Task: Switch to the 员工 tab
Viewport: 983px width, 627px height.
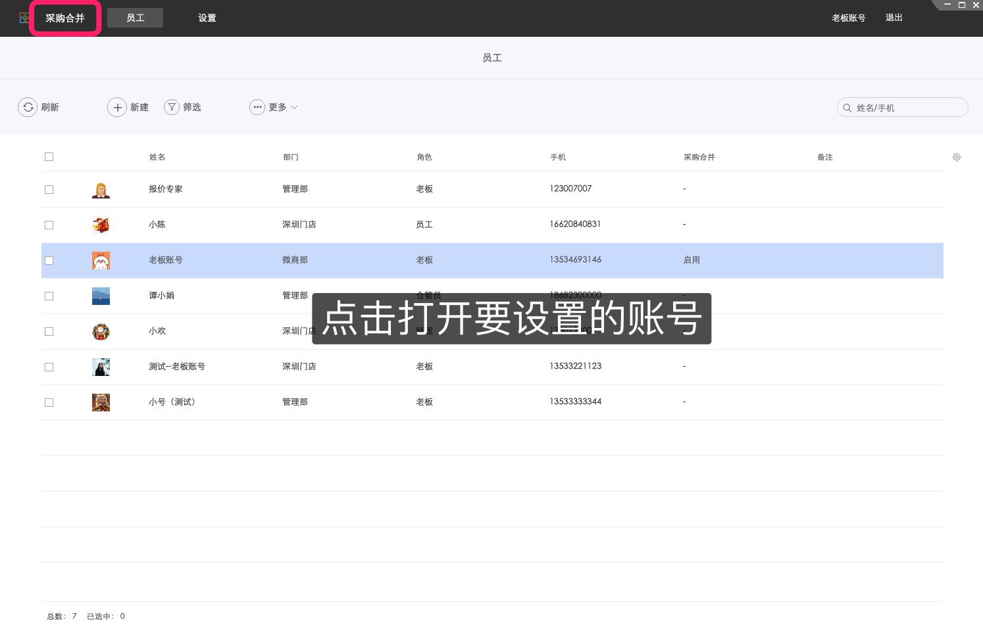Action: [135, 18]
